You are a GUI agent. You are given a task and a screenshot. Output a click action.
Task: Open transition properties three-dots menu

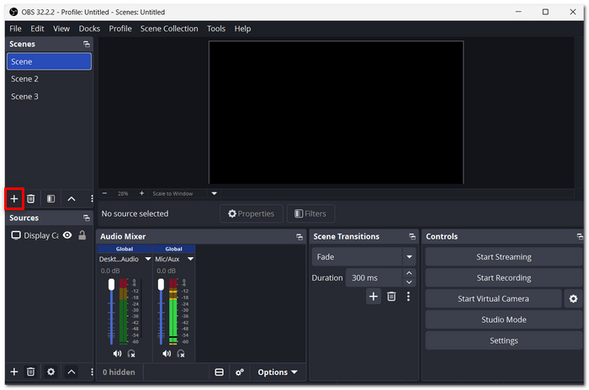pos(408,297)
